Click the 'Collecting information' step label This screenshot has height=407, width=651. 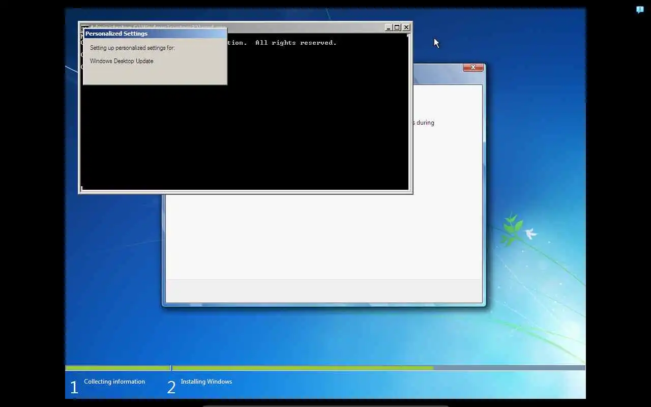[114, 382]
